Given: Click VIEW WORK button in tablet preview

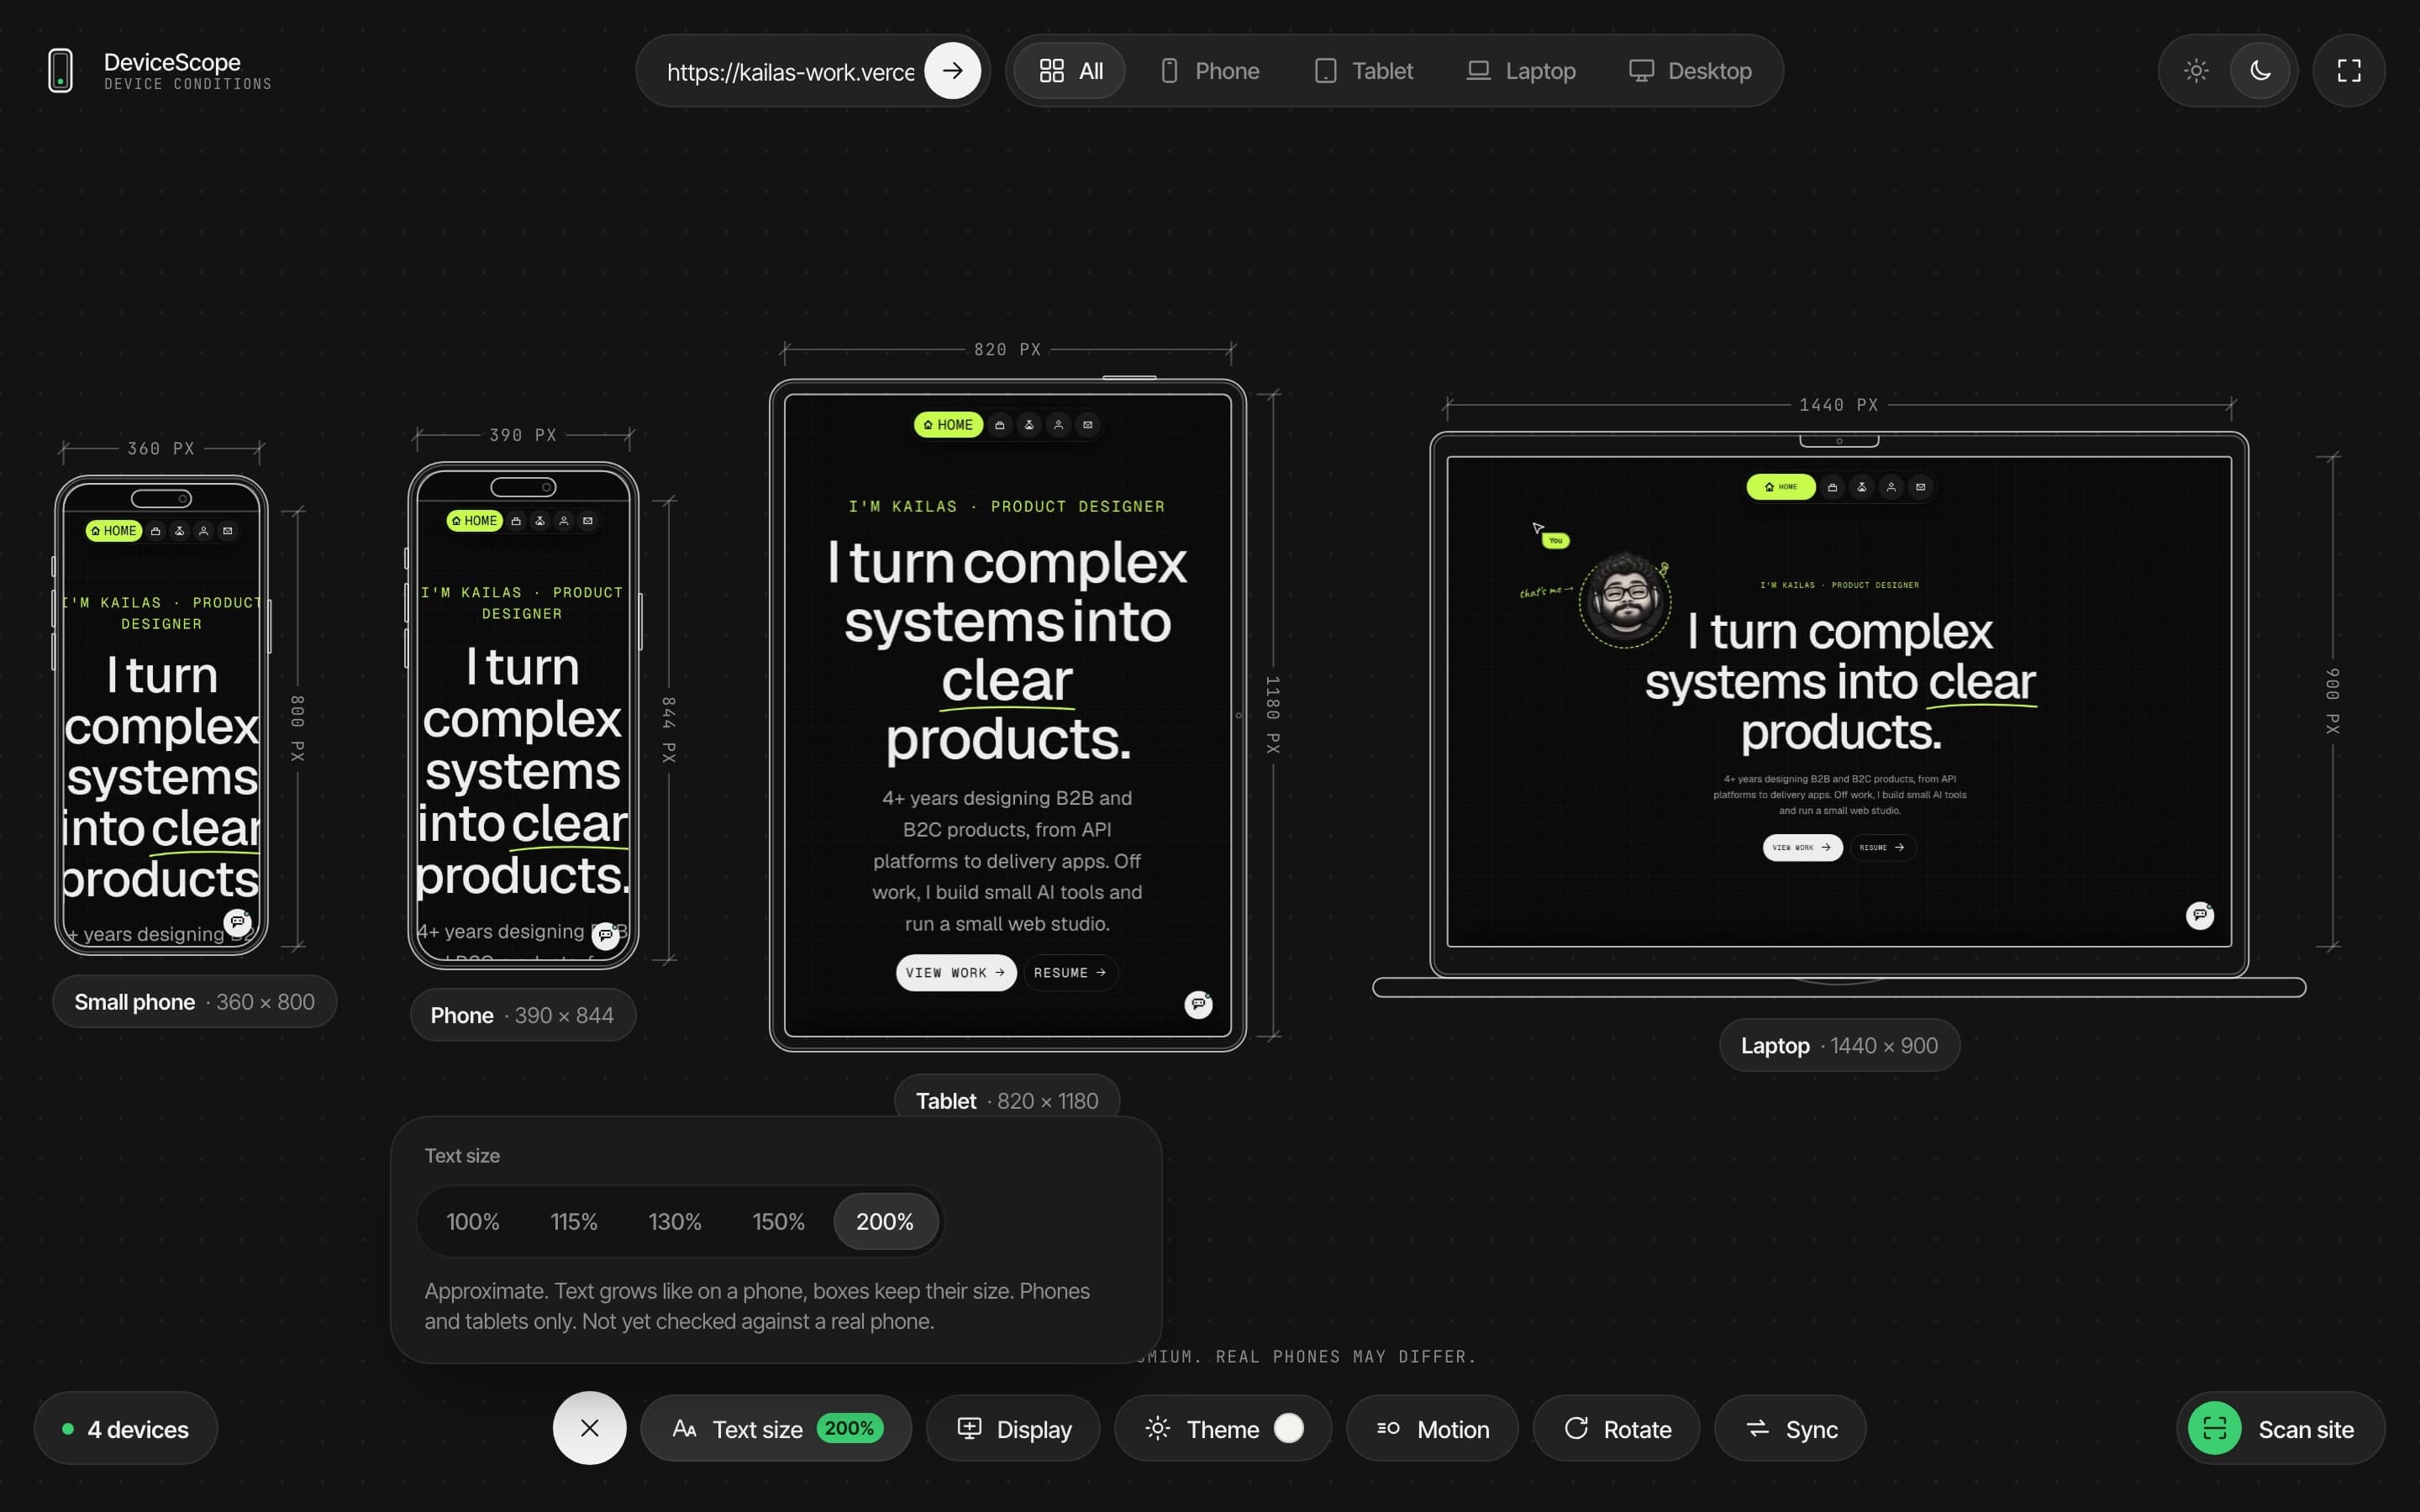Looking at the screenshot, I should point(956,972).
